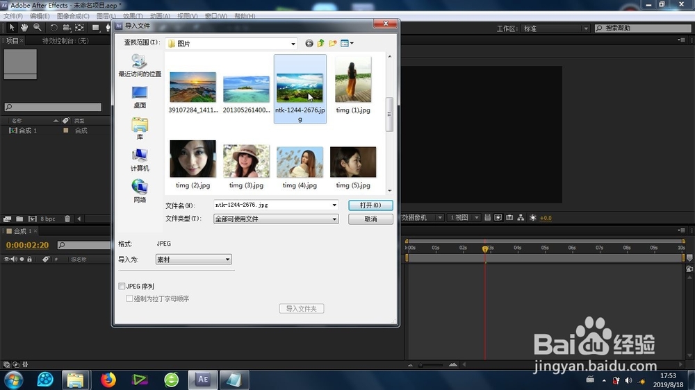Expand the 查找范围 folder dropdown

pyautogui.click(x=293, y=44)
